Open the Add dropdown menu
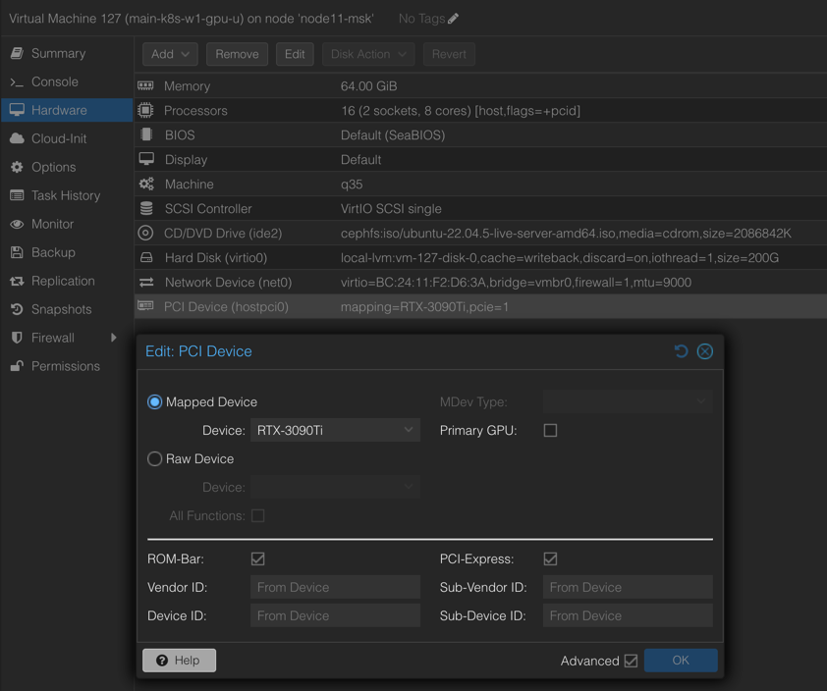Image resolution: width=827 pixels, height=691 pixels. 170,54
